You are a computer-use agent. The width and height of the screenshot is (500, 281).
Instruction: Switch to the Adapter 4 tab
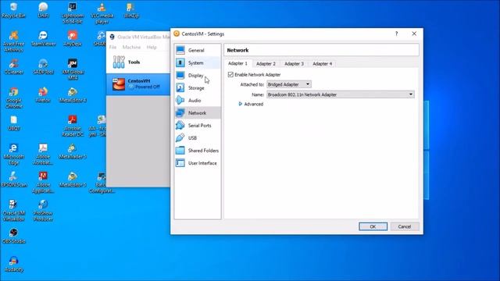coord(322,64)
